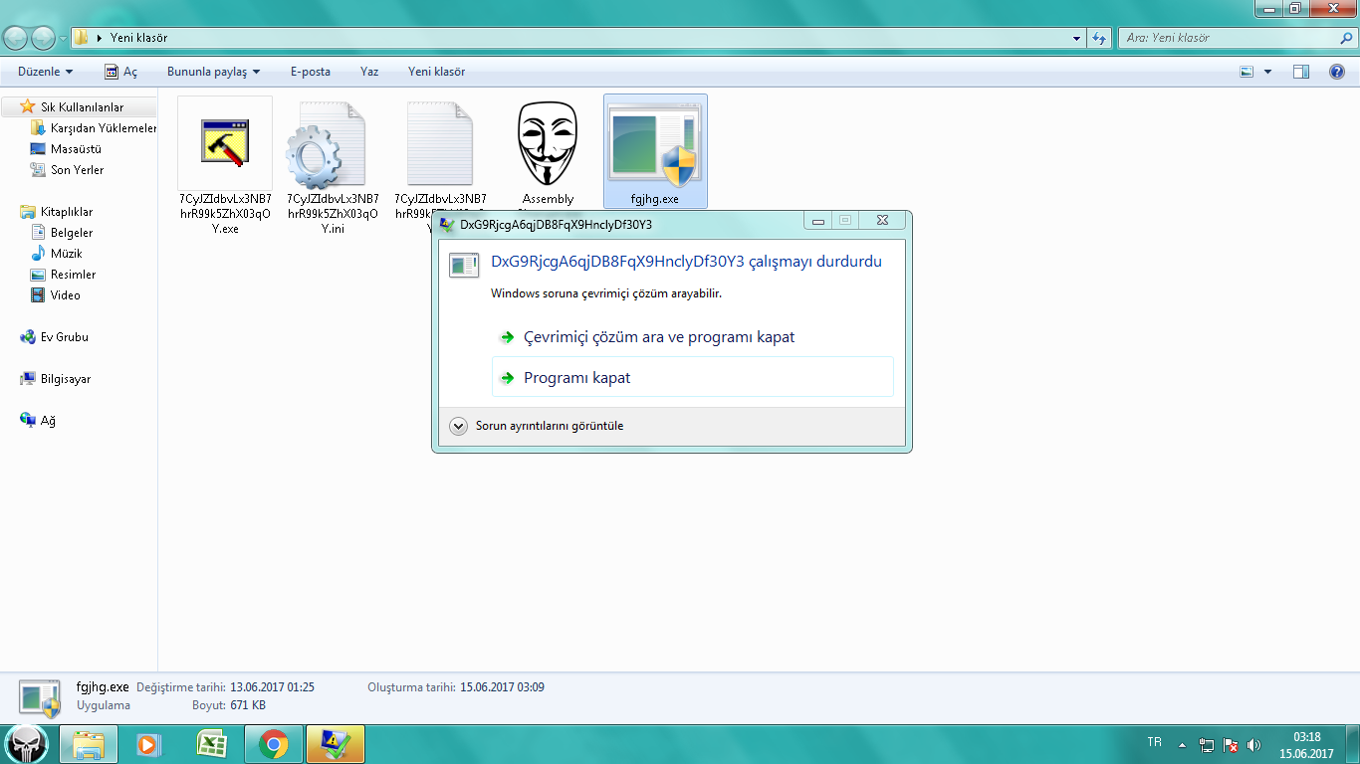Click the refresh button beside address bar
Viewport: 1360px width, 764px height.
pos(1099,38)
